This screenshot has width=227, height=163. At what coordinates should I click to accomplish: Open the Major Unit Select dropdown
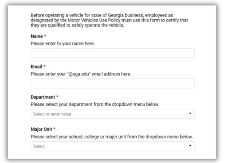113,146
